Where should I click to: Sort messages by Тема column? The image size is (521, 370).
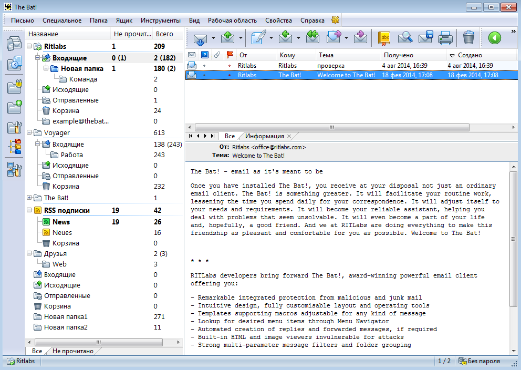coord(348,55)
